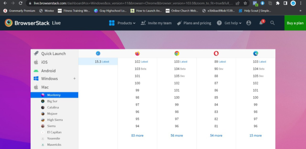Show 83 more Firefox versions
The width and height of the screenshot is (306, 149).
(137, 135)
